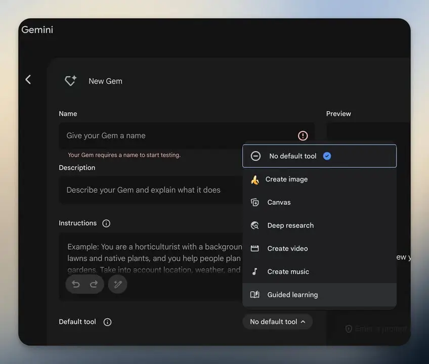Screen dimensions: 429x364
Task: Click the banana icon beside Create image
Action: click(x=255, y=180)
